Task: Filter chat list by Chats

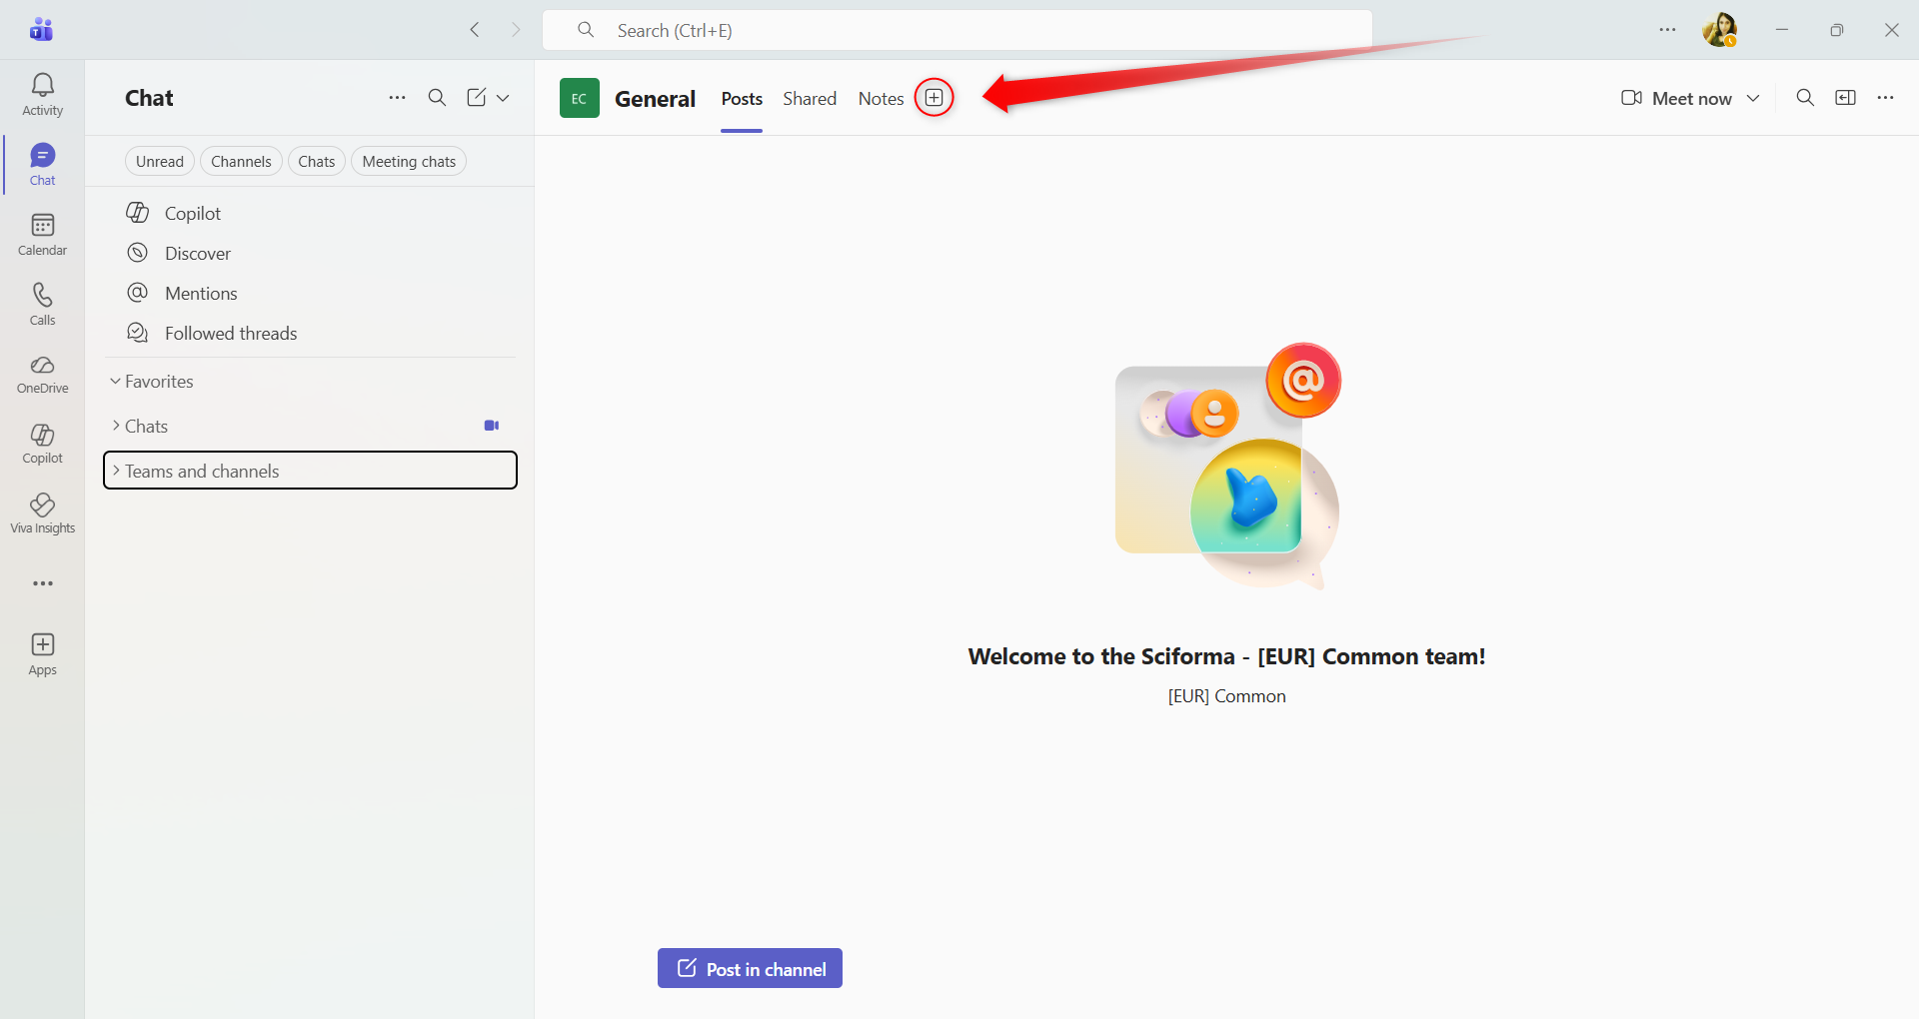Action: pyautogui.click(x=317, y=162)
